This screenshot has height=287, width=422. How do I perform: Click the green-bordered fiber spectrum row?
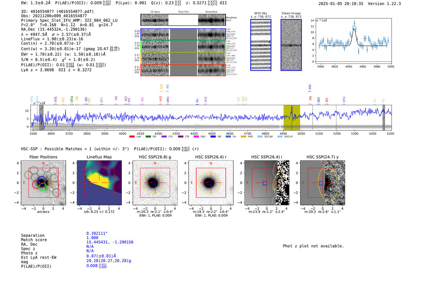(x=183, y=46)
